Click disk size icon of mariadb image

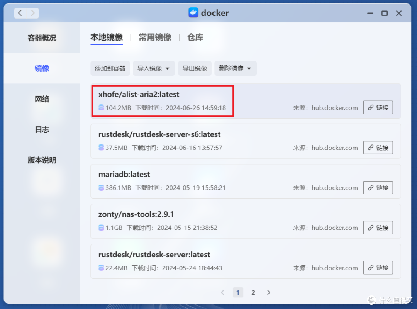[x=101, y=188]
